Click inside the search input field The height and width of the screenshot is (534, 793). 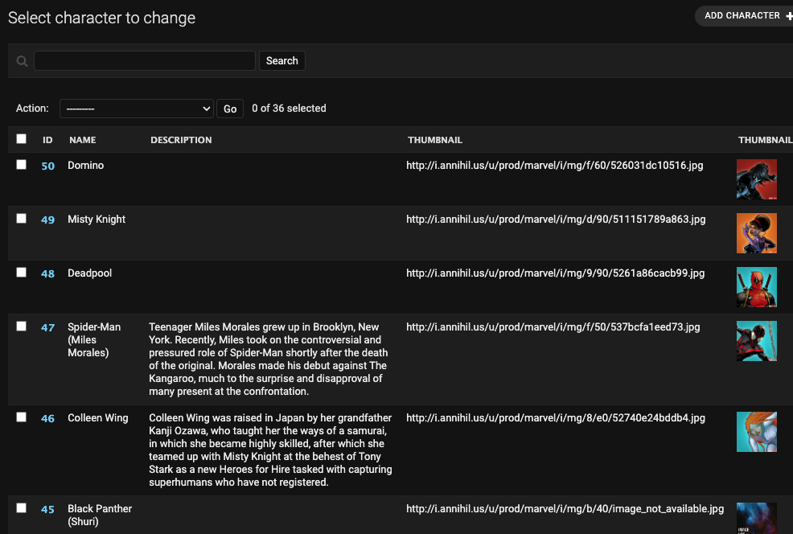click(x=145, y=60)
